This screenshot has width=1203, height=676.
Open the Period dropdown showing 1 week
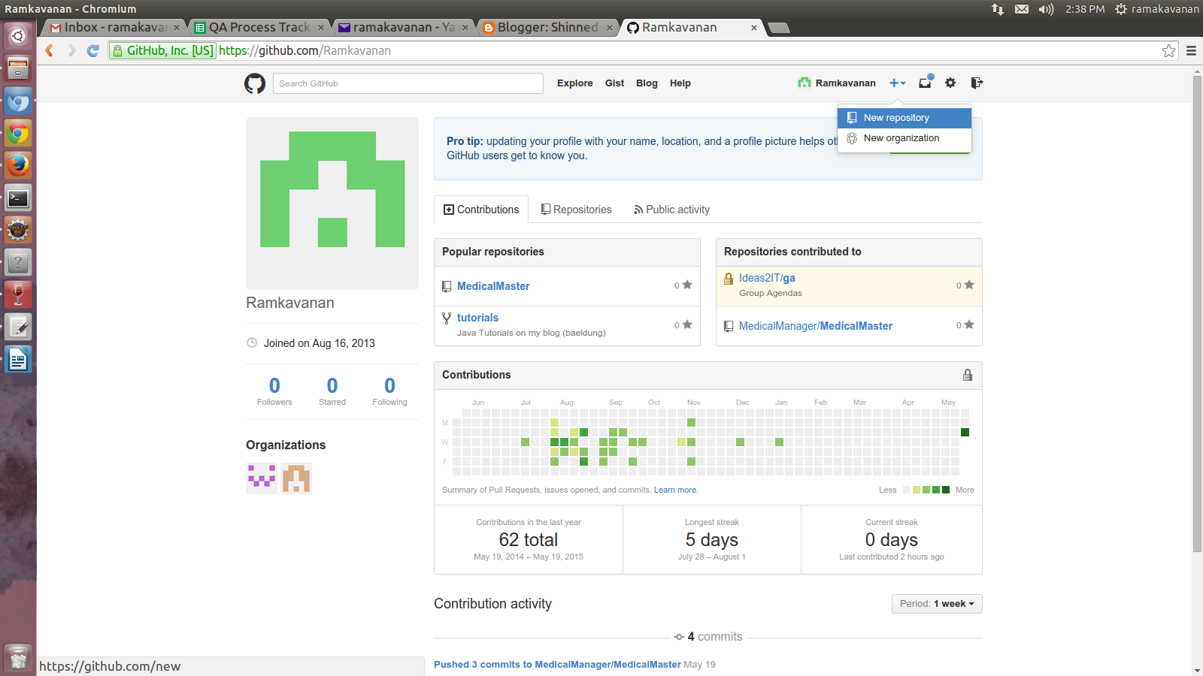pos(936,603)
